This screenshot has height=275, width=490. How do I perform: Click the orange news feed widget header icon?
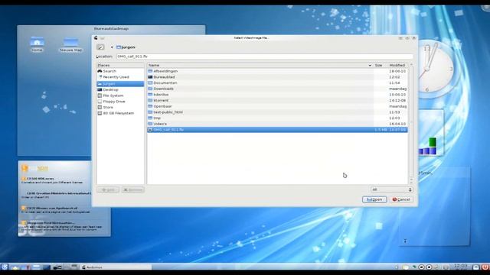pyautogui.click(x=24, y=168)
